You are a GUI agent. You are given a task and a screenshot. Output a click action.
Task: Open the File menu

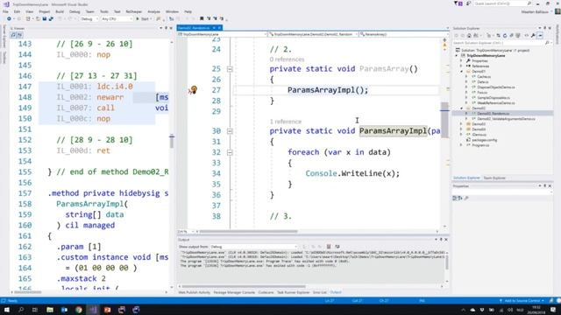(x=5, y=11)
